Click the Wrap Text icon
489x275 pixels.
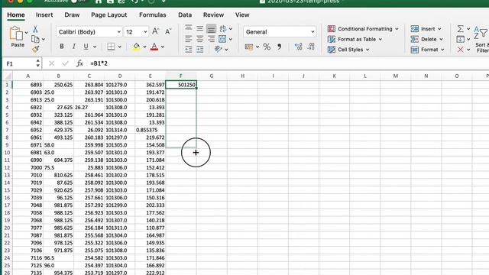click(222, 29)
